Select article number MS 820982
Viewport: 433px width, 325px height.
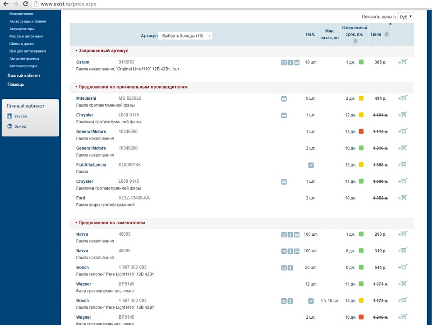pyautogui.click(x=130, y=98)
